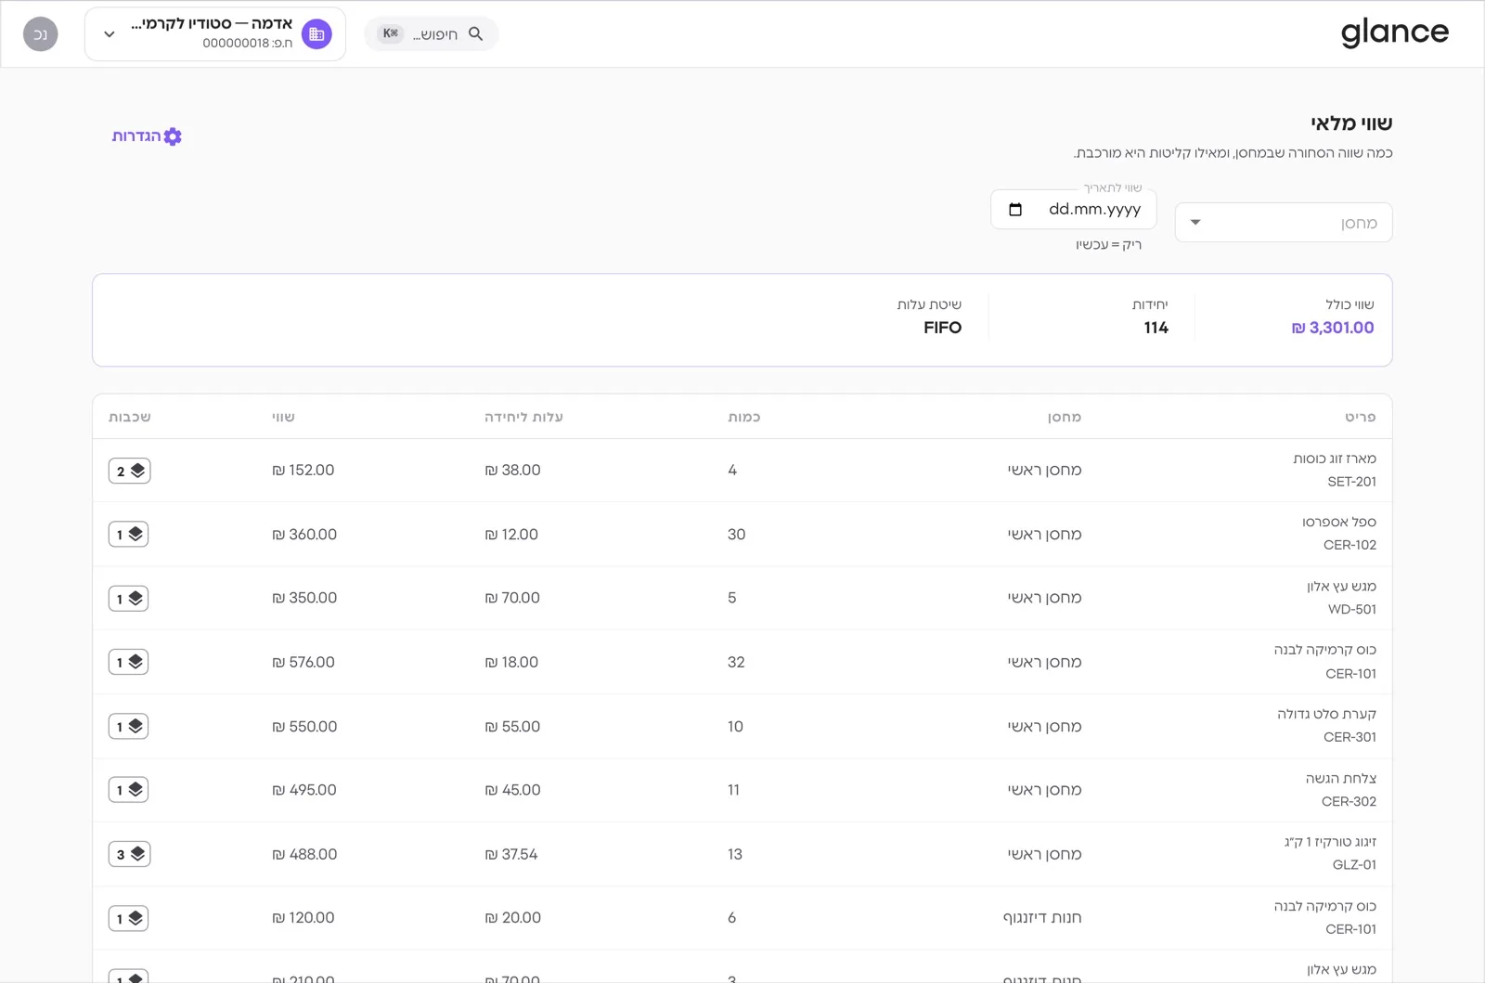Viewport: 1485px width, 983px height.
Task: Click the 114 units figure
Action: pos(1156,328)
